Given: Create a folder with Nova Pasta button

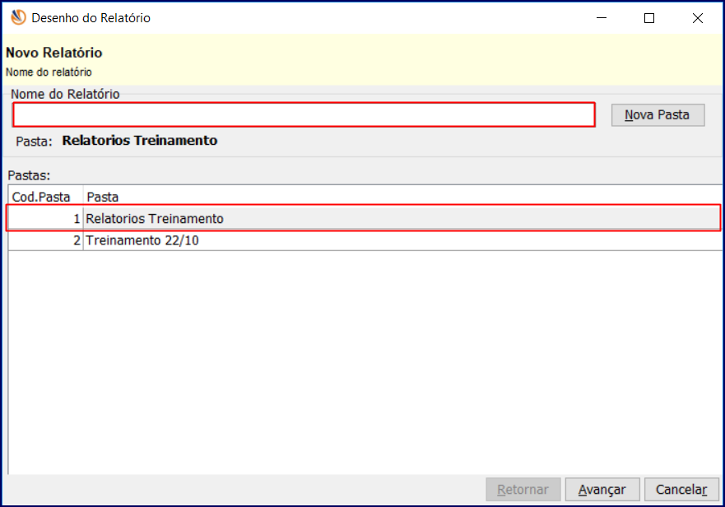Looking at the screenshot, I should click(x=658, y=114).
